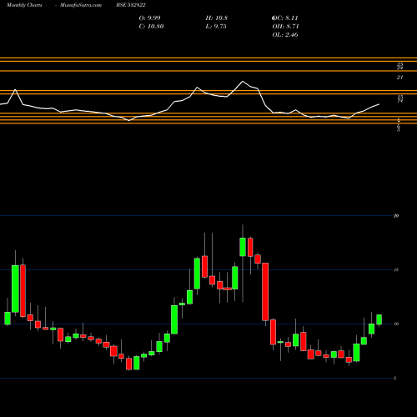Select the high value 'H: 10.8'
This screenshot has width=417, height=417.
point(217,18)
